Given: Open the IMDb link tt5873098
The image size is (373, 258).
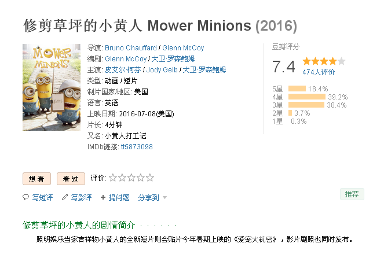Looking at the screenshot, I should 137,147.
